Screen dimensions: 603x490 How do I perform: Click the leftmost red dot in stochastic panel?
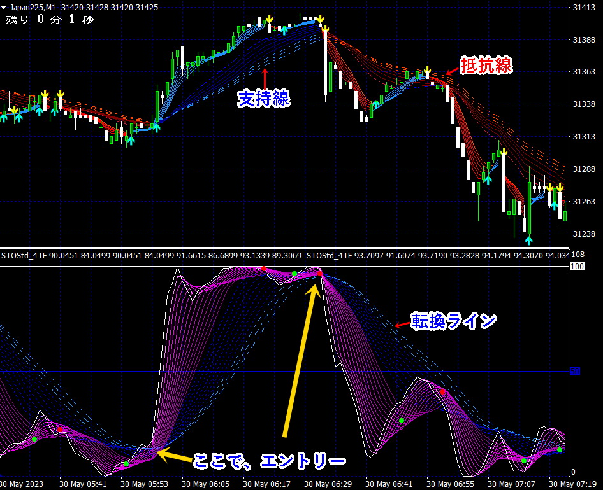(x=61, y=430)
